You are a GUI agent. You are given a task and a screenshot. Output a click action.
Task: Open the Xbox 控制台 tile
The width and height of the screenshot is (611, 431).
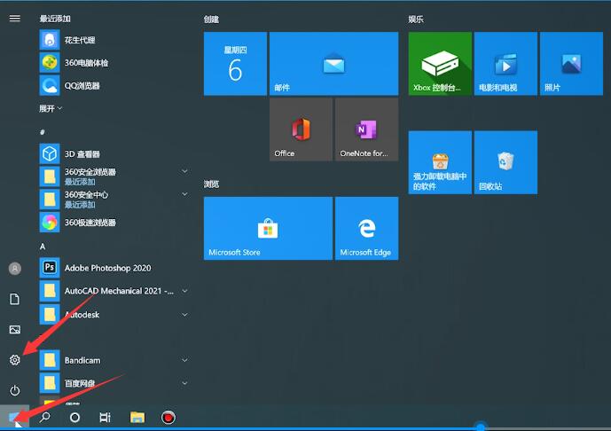pyautogui.click(x=440, y=64)
